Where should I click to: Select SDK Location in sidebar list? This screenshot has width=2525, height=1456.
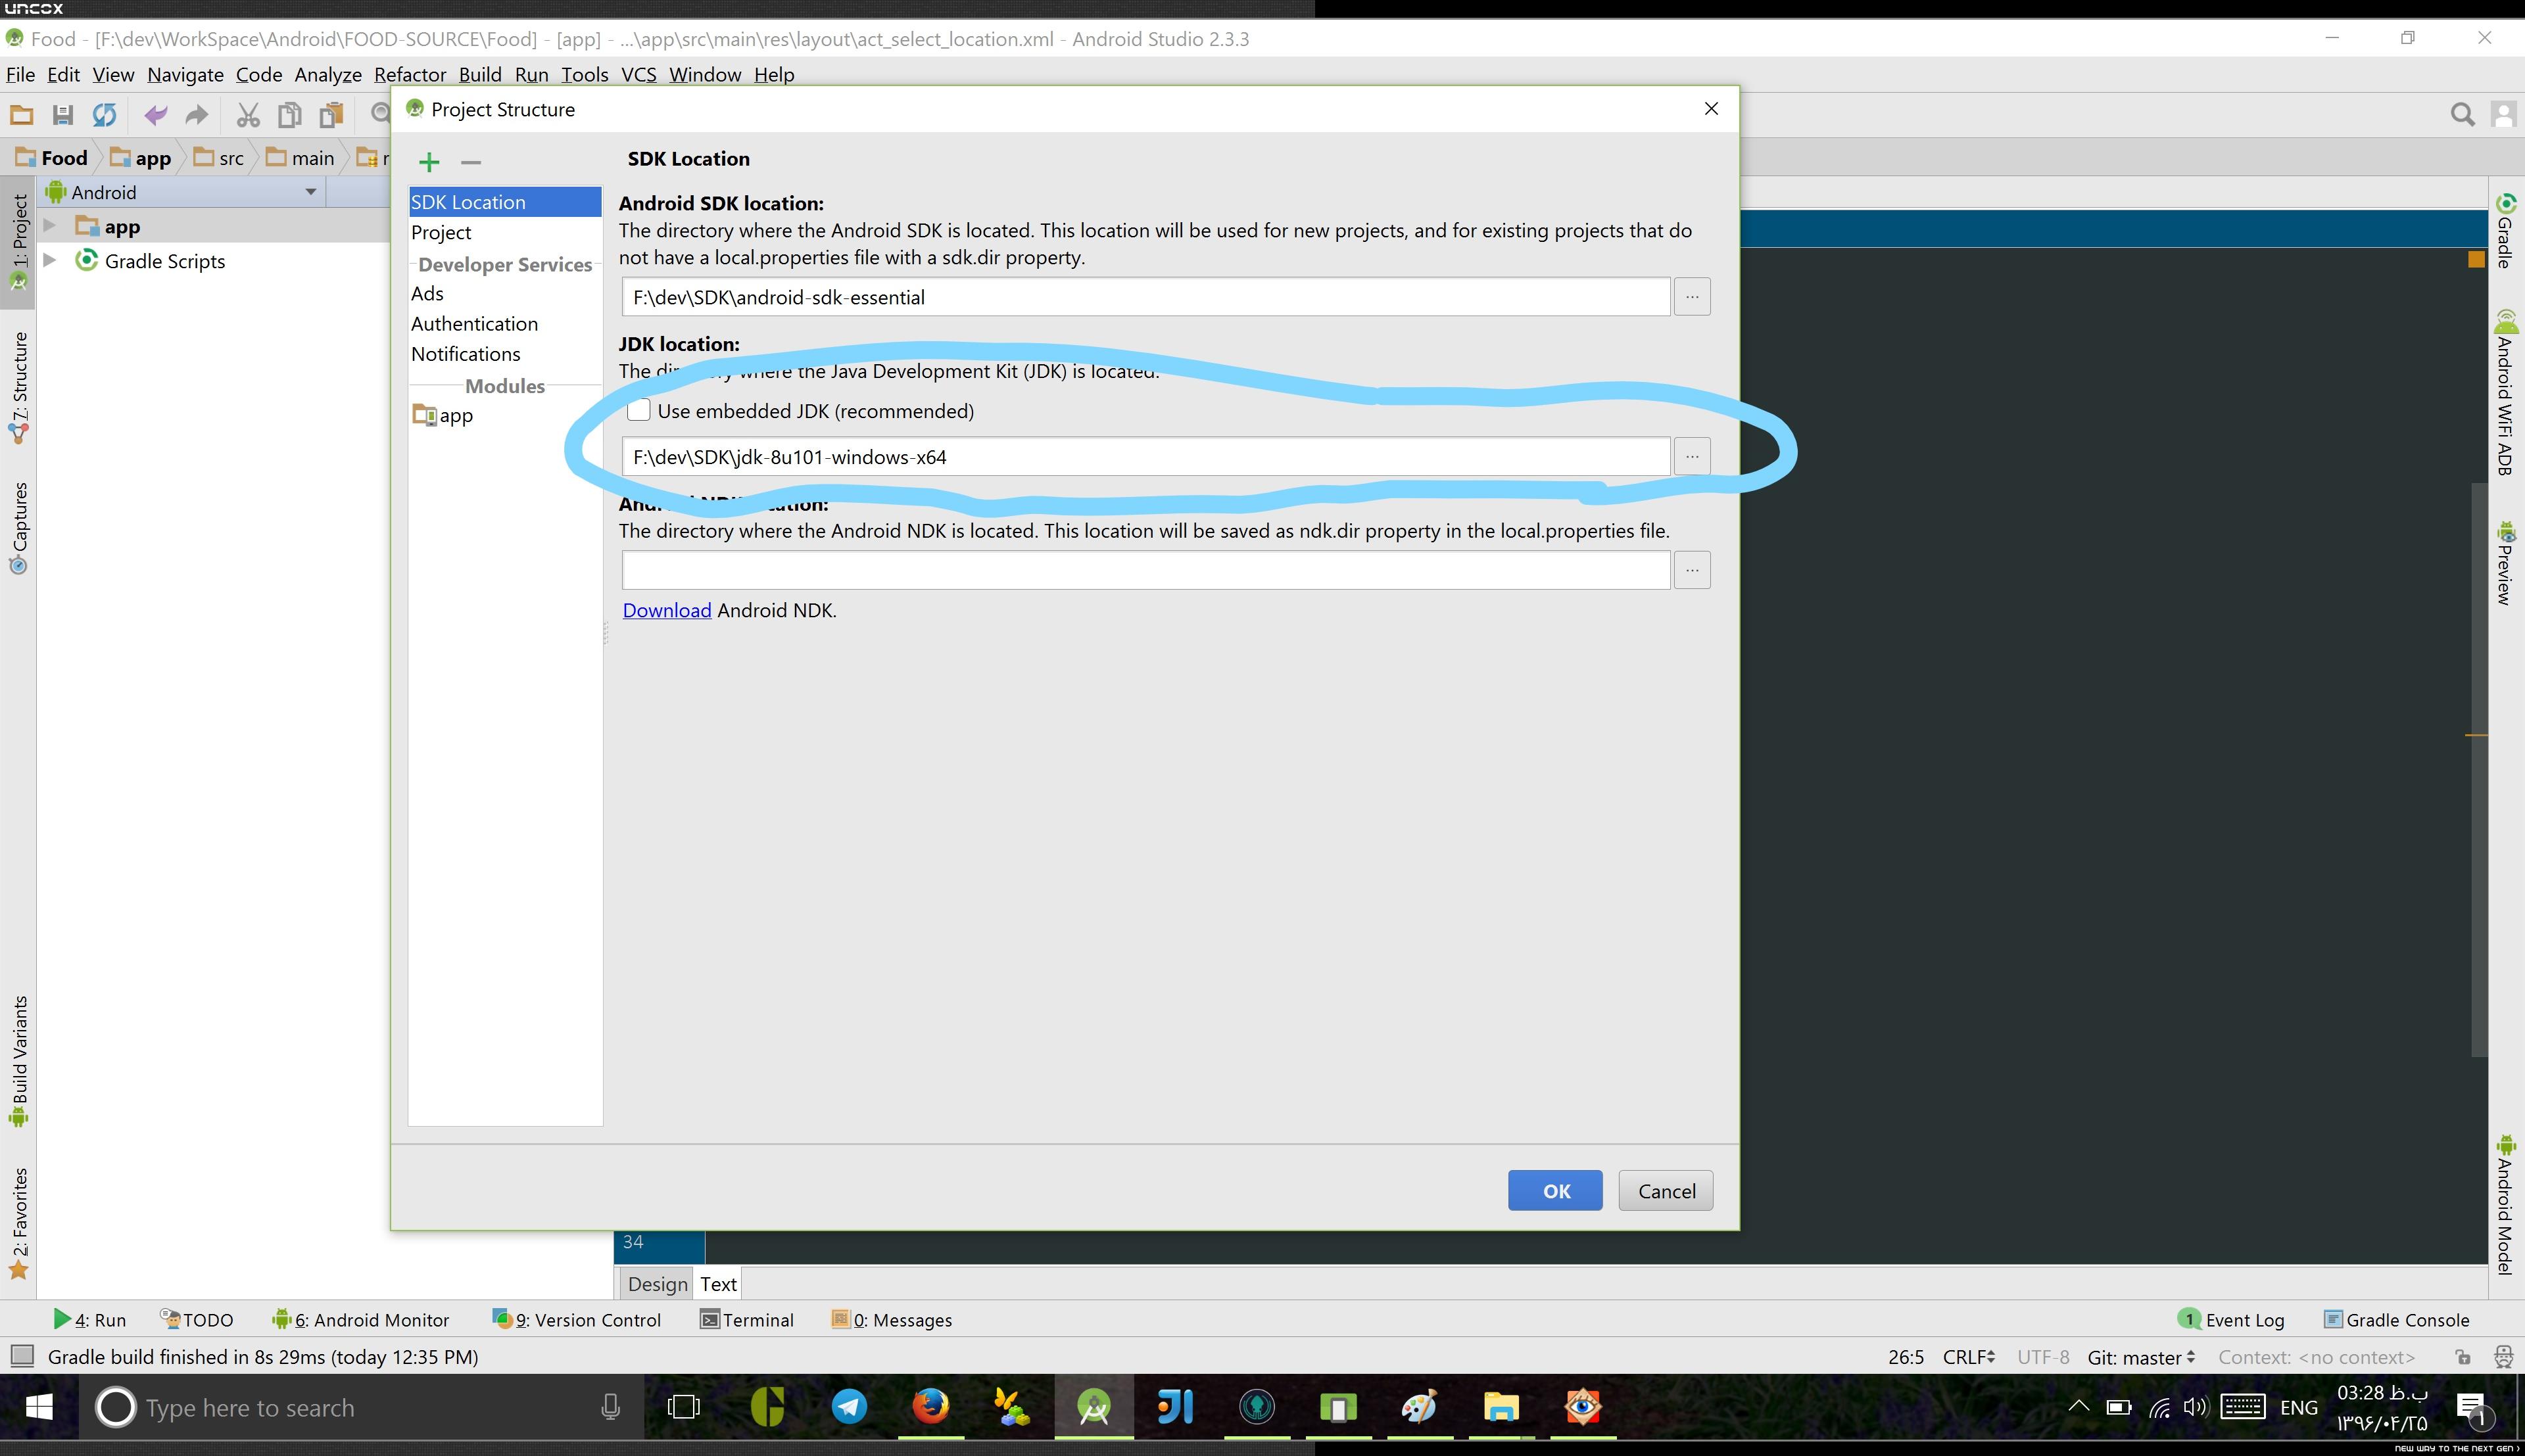coord(505,202)
